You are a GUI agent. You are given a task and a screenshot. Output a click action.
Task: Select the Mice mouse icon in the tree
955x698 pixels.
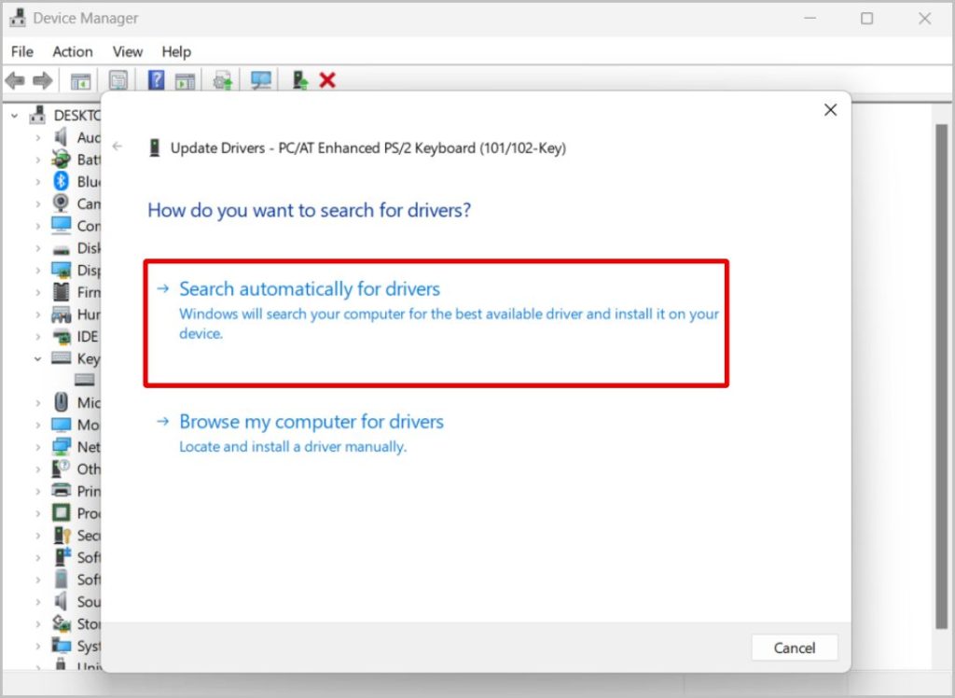pyautogui.click(x=61, y=402)
